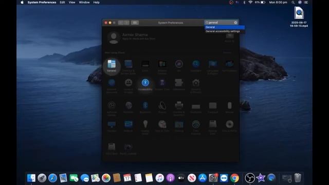This screenshot has height=185, width=329.
Task: Open OBS Studio from the Dock
Action: click(x=250, y=178)
